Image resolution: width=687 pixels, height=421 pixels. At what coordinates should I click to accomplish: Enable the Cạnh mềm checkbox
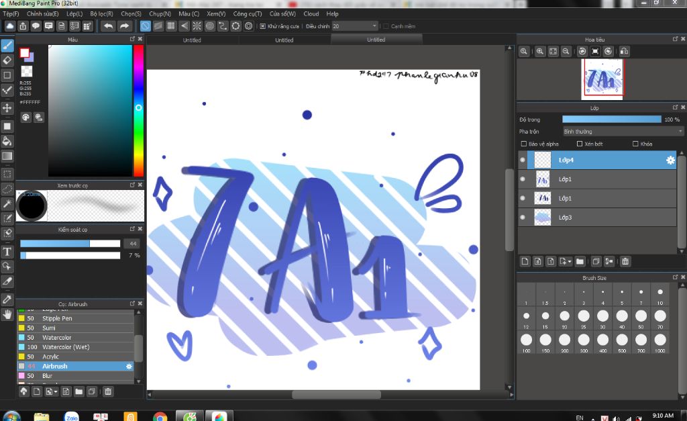point(386,26)
